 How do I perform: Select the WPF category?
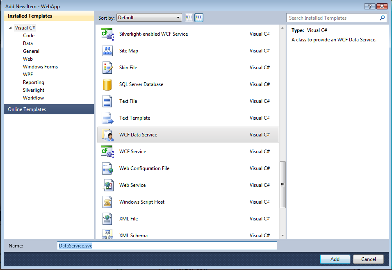[28, 75]
